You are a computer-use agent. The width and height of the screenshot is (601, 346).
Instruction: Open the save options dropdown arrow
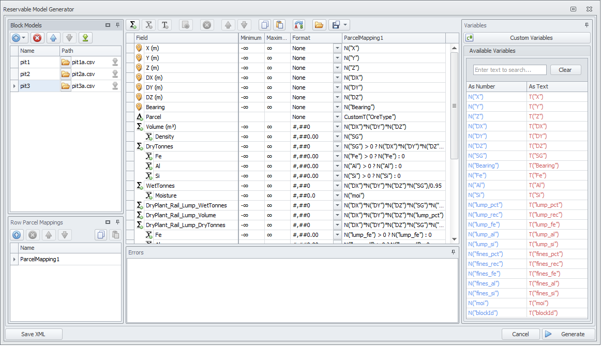click(x=345, y=25)
